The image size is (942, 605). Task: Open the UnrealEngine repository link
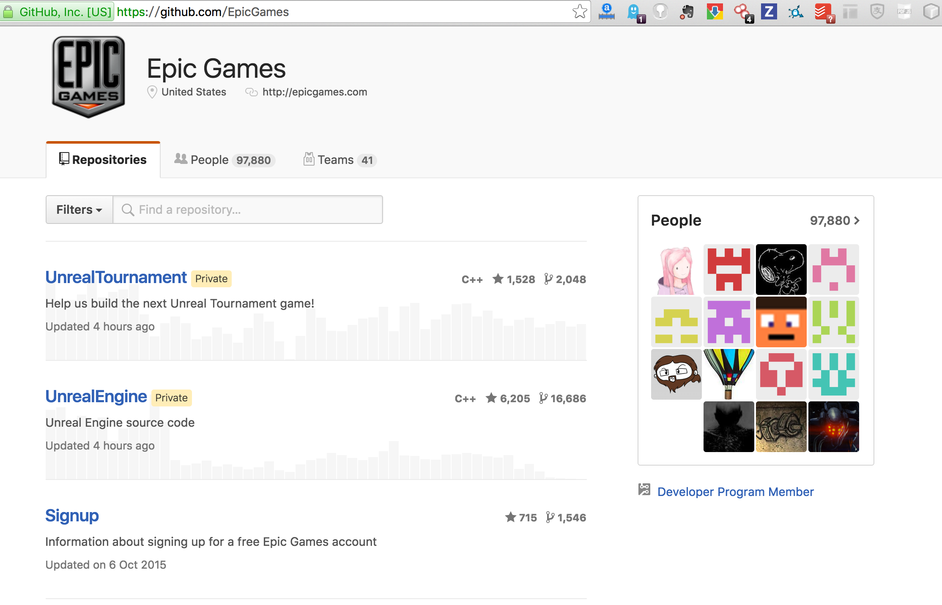tap(96, 397)
